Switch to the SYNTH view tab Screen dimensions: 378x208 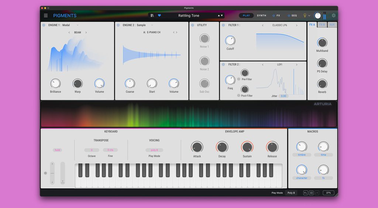pos(262,15)
